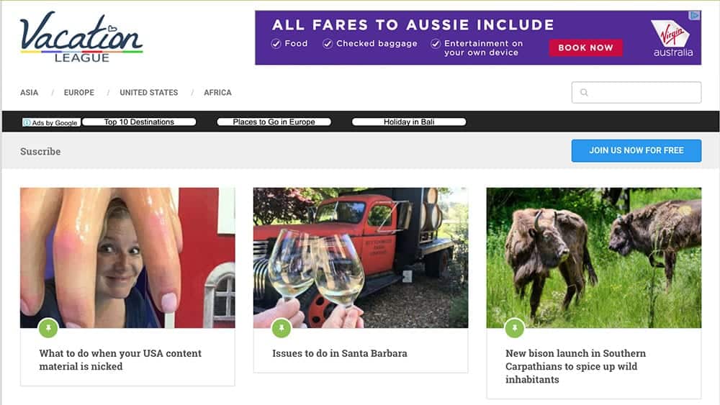Open the Europe menu item
The width and height of the screenshot is (720, 405).
79,93
